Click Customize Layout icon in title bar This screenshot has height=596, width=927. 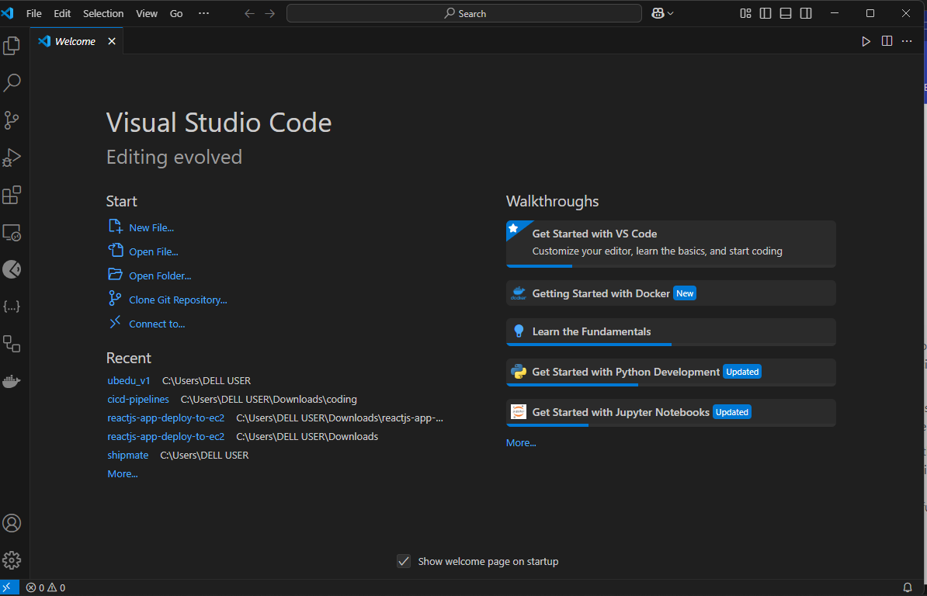pos(745,13)
